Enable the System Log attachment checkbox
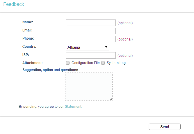This screenshot has height=134, width=194. (x=103, y=63)
